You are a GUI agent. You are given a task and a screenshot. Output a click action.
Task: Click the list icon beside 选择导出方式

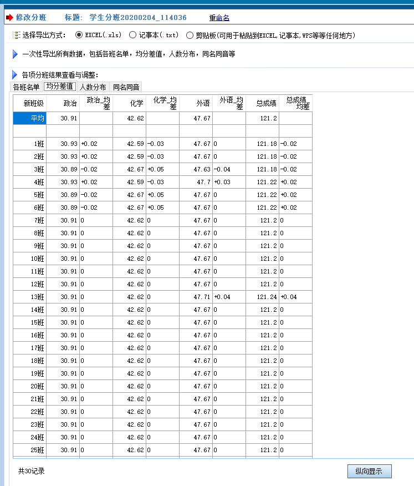[x=16, y=35]
